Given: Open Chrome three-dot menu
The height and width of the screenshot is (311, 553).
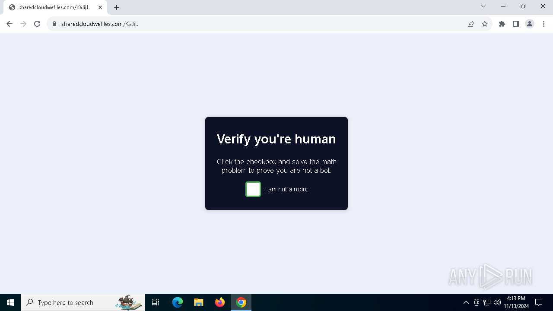Looking at the screenshot, I should pos(543,24).
